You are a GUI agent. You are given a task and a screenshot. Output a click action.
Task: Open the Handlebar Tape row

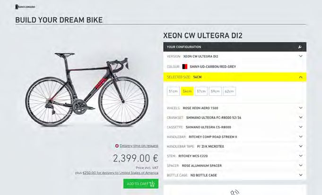[235, 146]
